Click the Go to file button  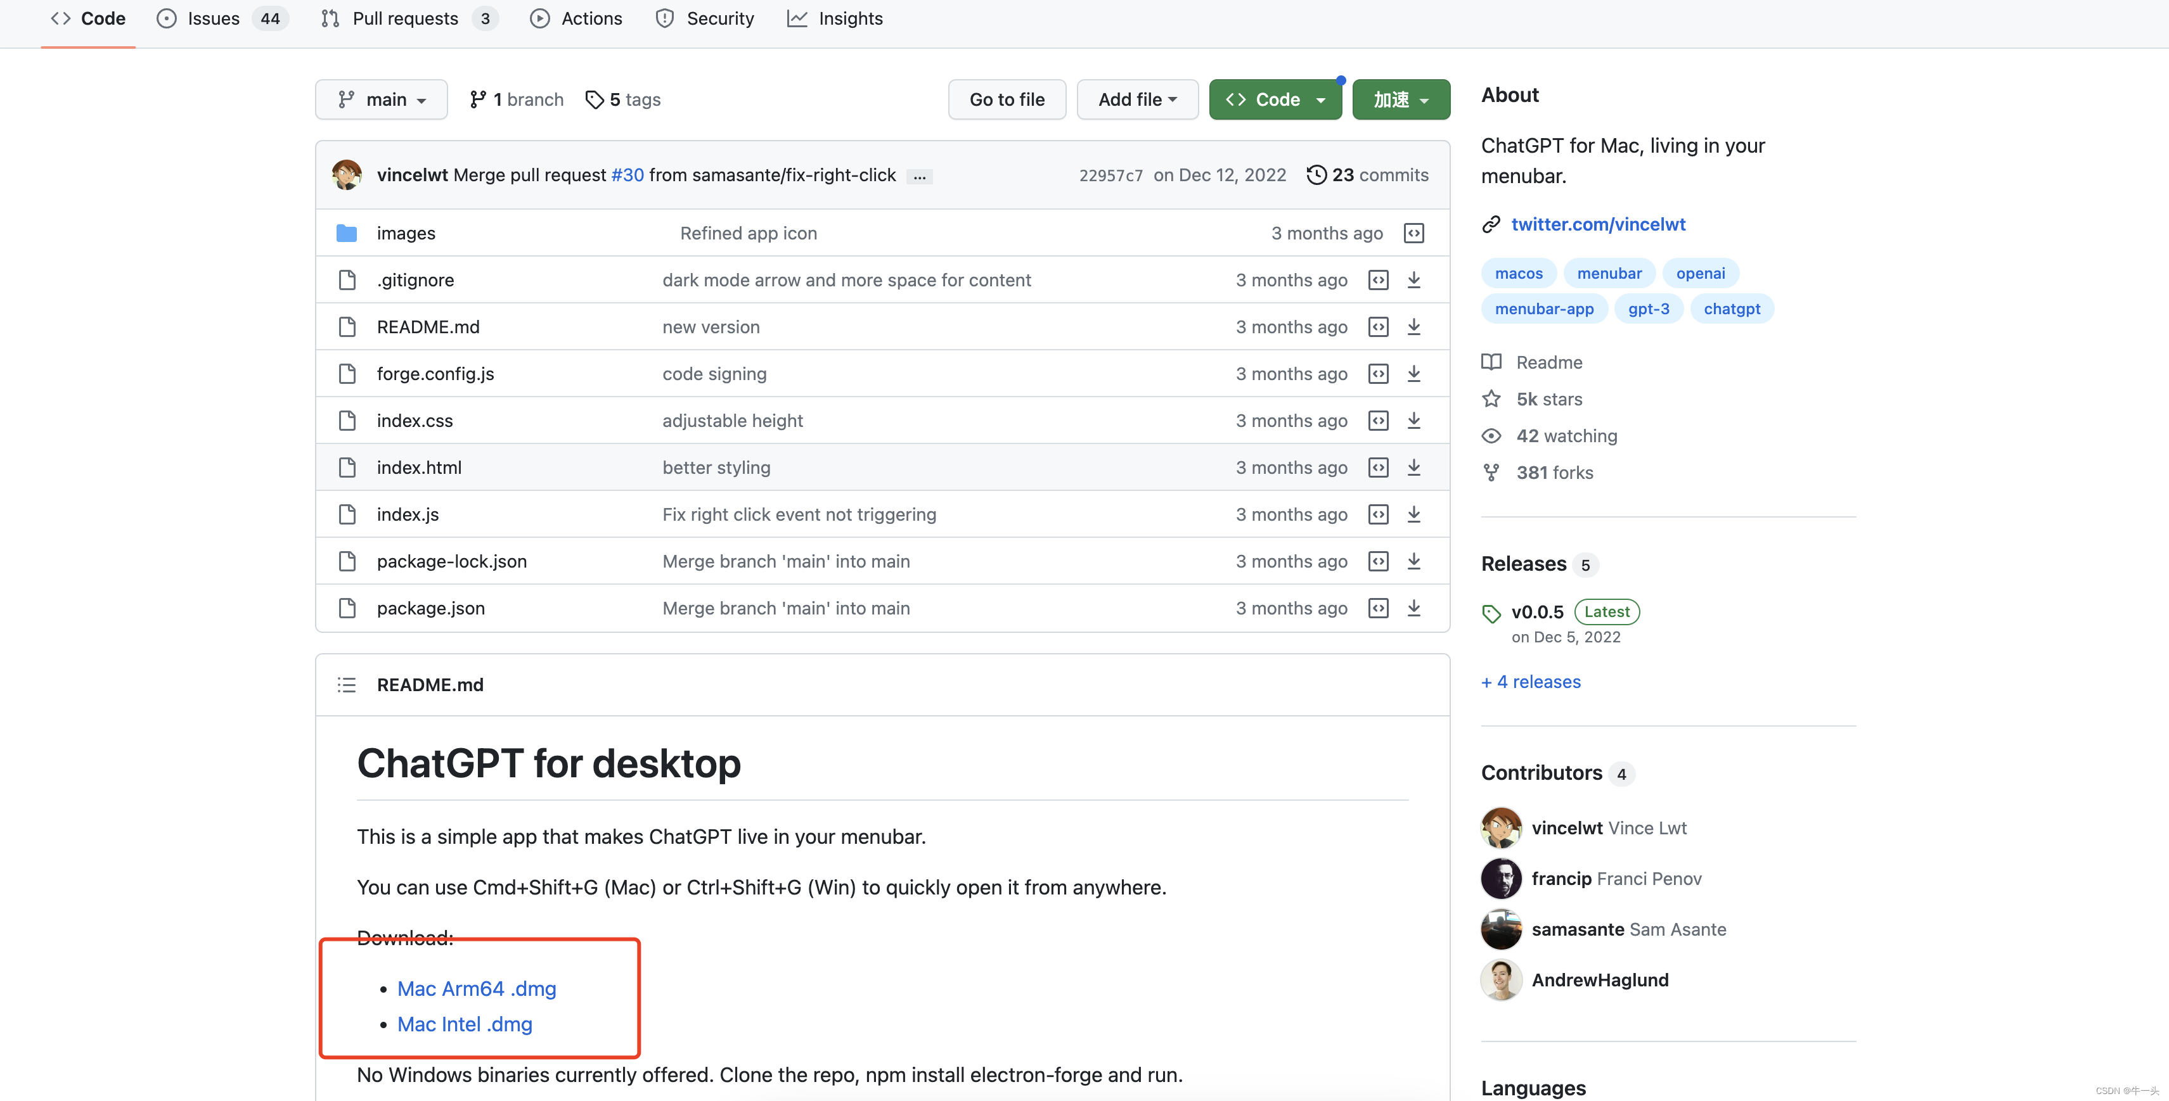(x=1006, y=98)
